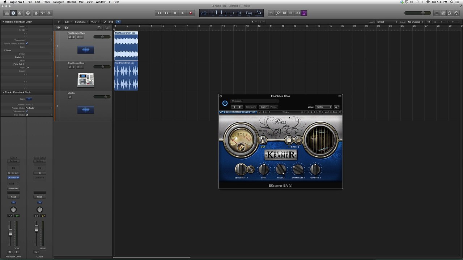Open the Editors scissors icon

click(49, 13)
